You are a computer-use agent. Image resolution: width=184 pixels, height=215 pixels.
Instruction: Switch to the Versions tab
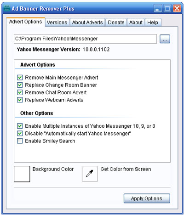(x=57, y=23)
